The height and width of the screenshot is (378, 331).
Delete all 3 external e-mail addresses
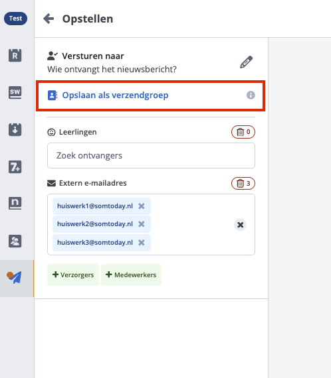pos(243,184)
